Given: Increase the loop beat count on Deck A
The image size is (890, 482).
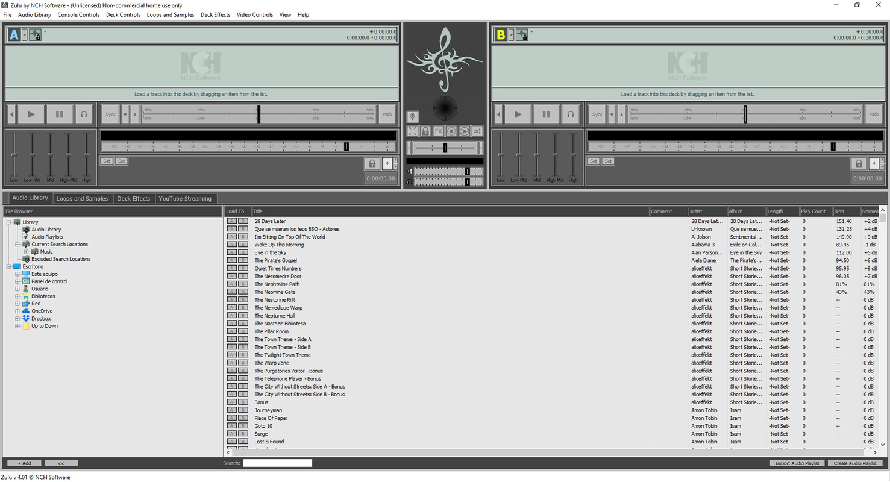Looking at the screenshot, I should [x=395, y=160].
